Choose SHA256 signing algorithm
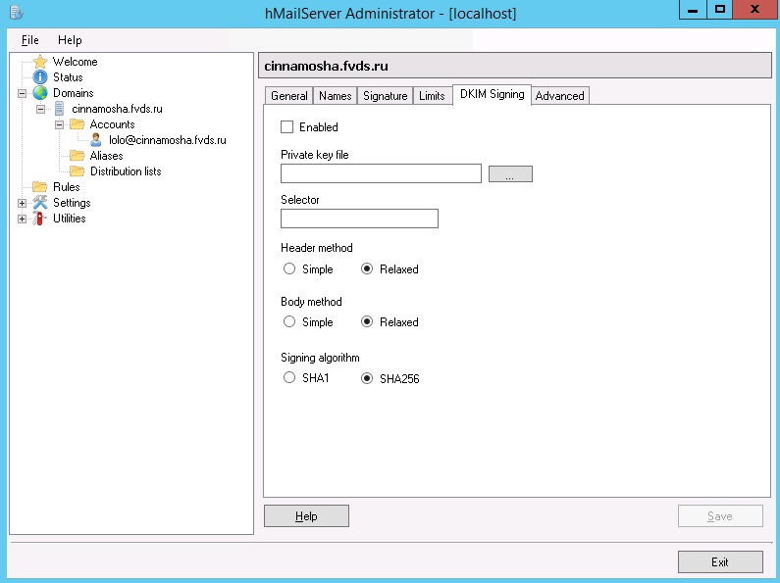The width and height of the screenshot is (780, 583). click(x=367, y=378)
